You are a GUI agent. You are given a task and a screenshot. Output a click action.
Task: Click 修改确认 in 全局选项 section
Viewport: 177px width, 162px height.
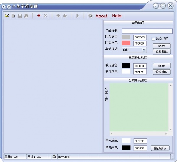162,52
